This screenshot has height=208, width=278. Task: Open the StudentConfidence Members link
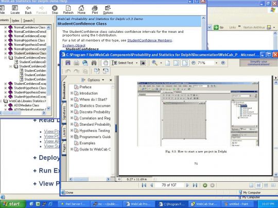tap(149, 41)
